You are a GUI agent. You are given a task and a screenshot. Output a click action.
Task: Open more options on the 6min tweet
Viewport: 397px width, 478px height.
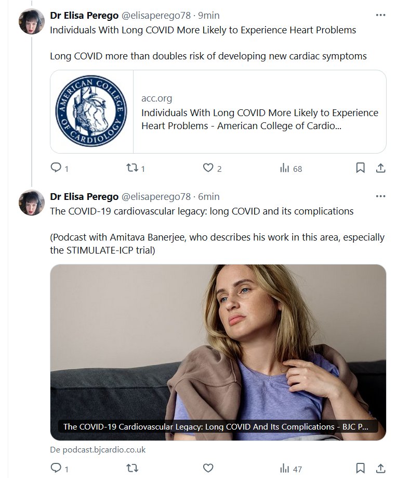point(380,196)
